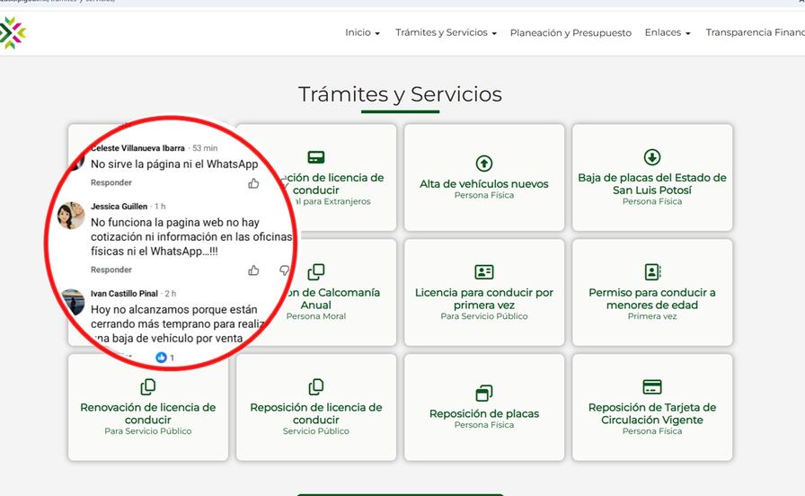Image resolution: width=805 pixels, height=496 pixels.
Task: Click 'Persona Física' under Reposición de placas
Action: click(483, 425)
